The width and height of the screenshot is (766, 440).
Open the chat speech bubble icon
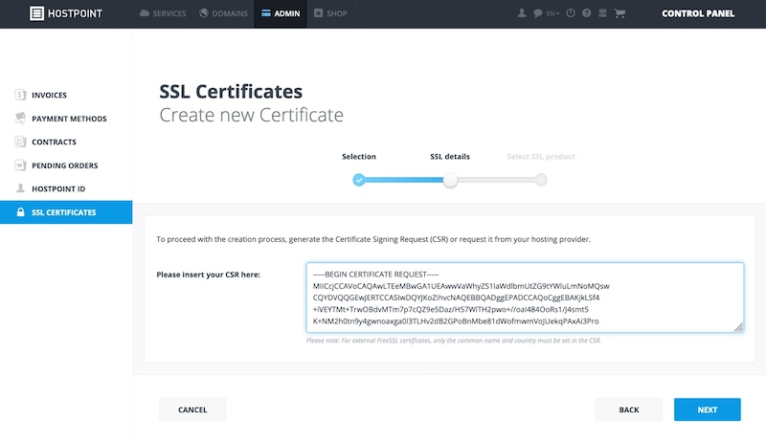(x=538, y=13)
